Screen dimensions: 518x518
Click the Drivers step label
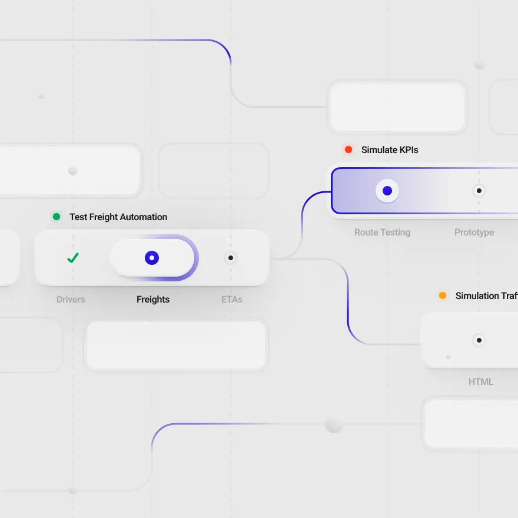click(71, 299)
